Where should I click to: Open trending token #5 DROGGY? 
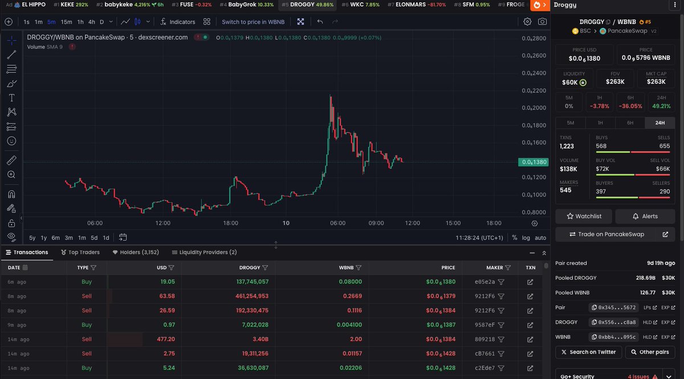pyautogui.click(x=308, y=5)
